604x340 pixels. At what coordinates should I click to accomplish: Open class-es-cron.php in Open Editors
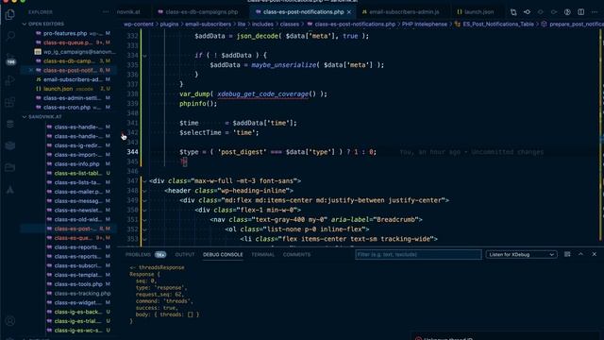(67, 107)
